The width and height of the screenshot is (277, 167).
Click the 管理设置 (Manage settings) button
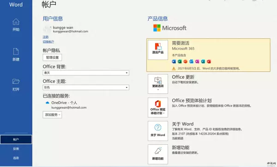click(x=52, y=57)
